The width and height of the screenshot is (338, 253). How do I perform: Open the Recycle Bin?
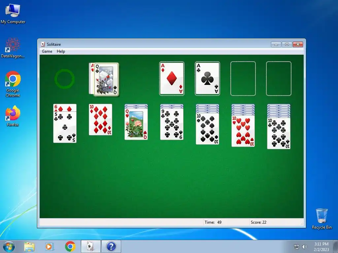(x=321, y=219)
